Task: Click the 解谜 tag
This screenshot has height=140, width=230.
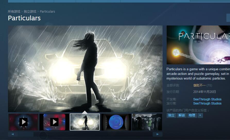Action: tap(182, 115)
